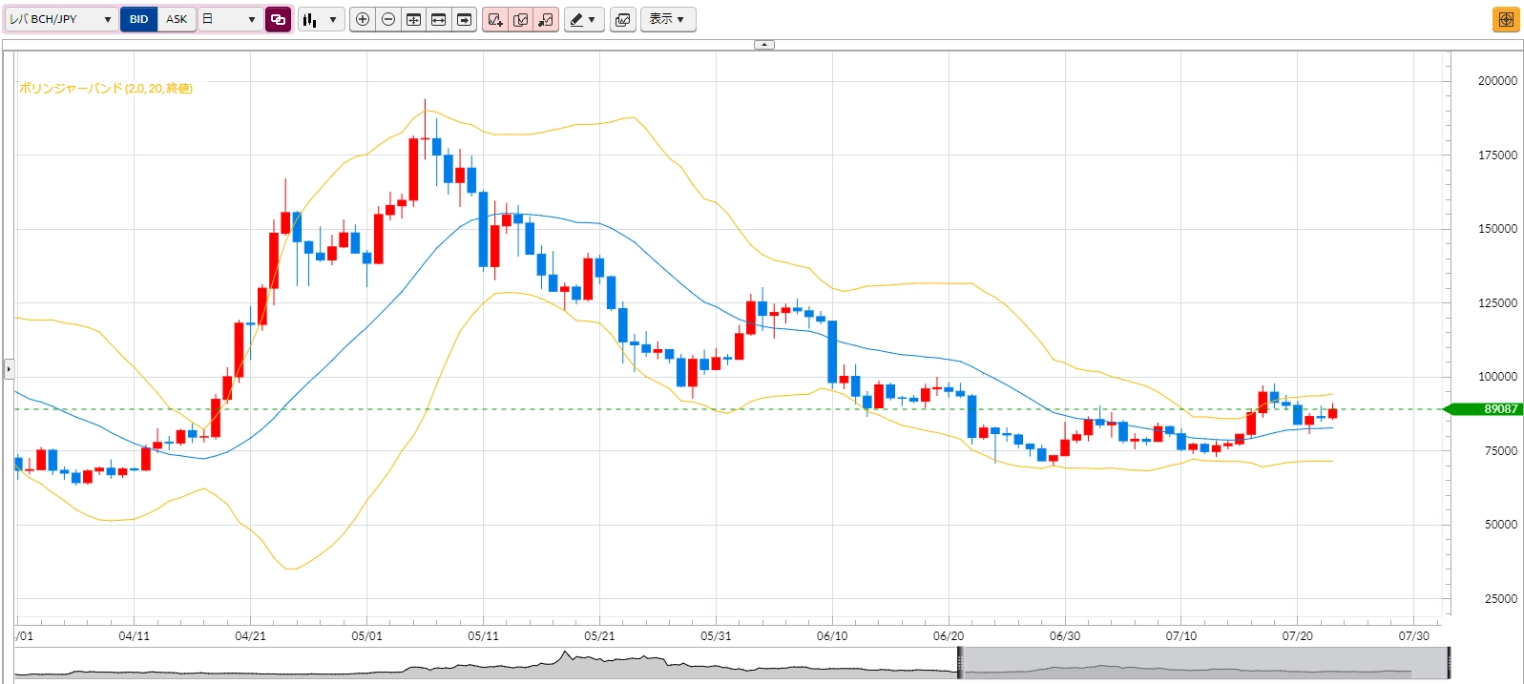Click the remove indicator chart icon
This screenshot has width=1524, height=684.
coord(546,19)
